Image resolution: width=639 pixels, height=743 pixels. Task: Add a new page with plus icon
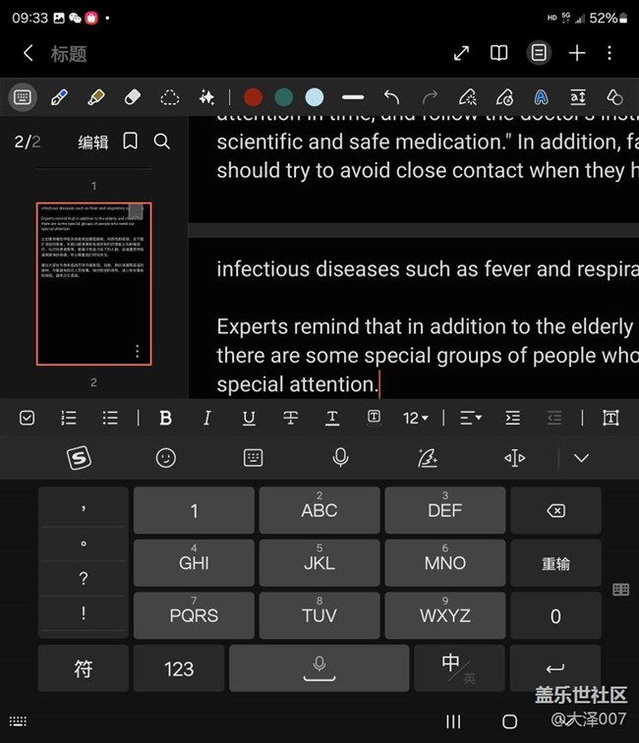[x=577, y=53]
